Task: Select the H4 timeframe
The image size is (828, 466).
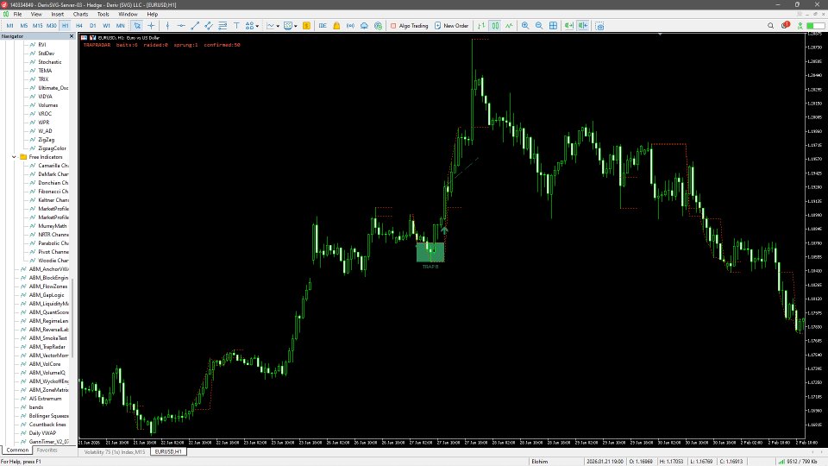Action: (79, 25)
